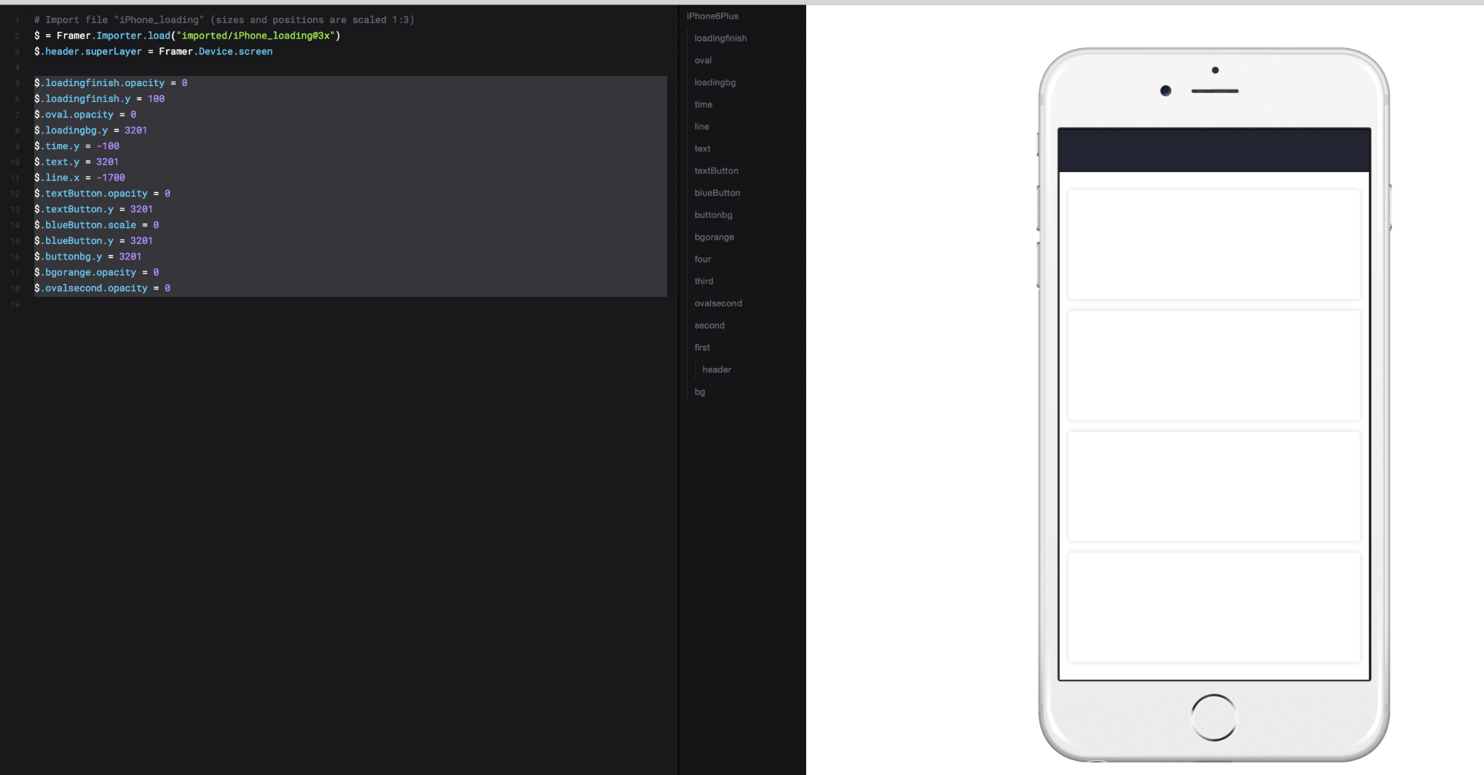This screenshot has height=775, width=1484.
Task: Select the loadingfinish layer in the layer panel
Action: [x=720, y=38]
